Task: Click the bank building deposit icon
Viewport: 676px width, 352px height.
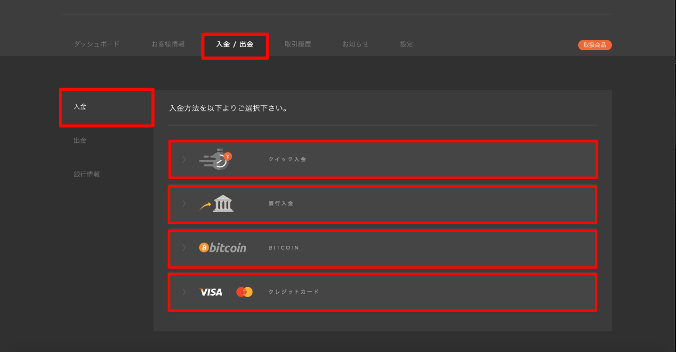Action: (217, 203)
